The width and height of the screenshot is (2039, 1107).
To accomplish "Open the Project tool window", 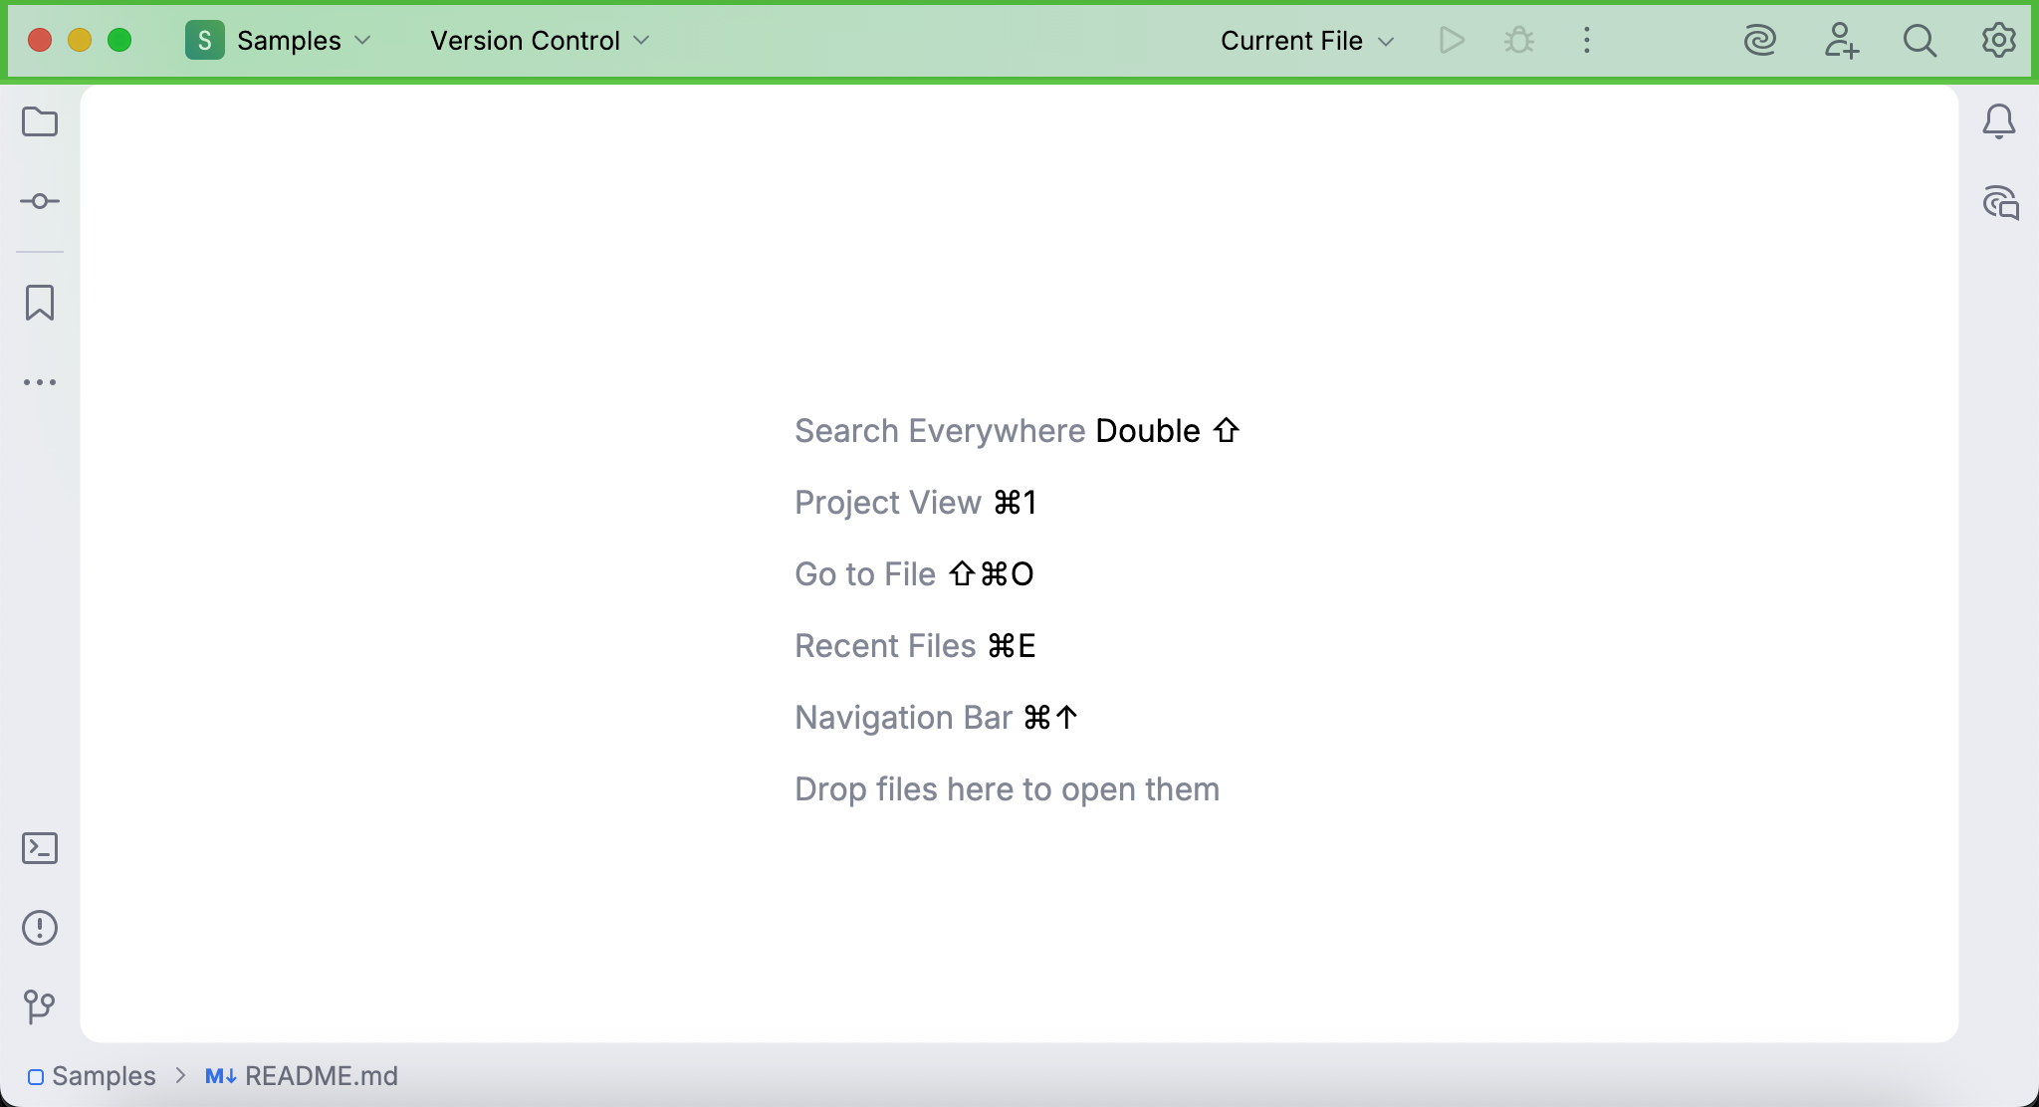I will point(40,121).
